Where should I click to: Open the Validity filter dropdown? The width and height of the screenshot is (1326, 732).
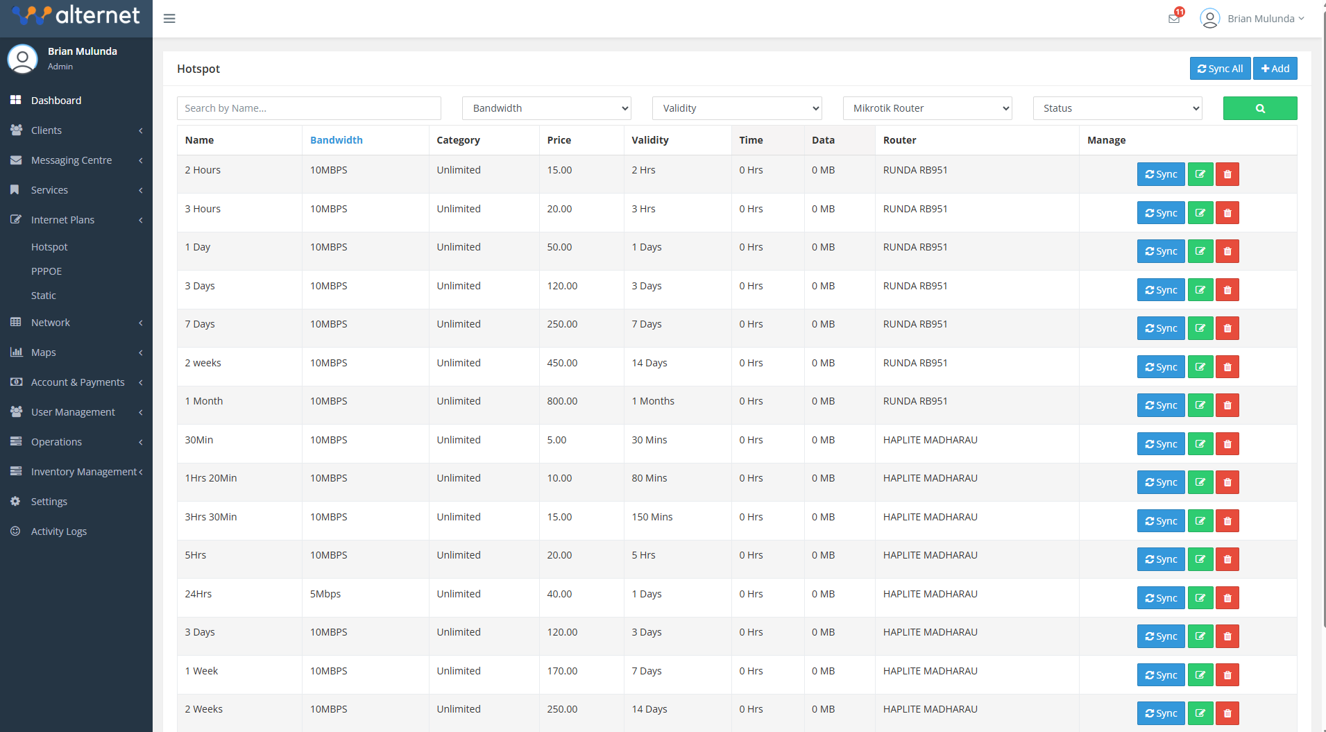click(736, 108)
